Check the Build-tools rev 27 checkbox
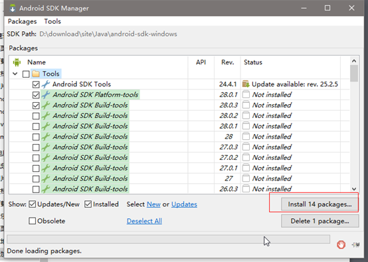The width and height of the screenshot is (368, 262). click(x=36, y=178)
